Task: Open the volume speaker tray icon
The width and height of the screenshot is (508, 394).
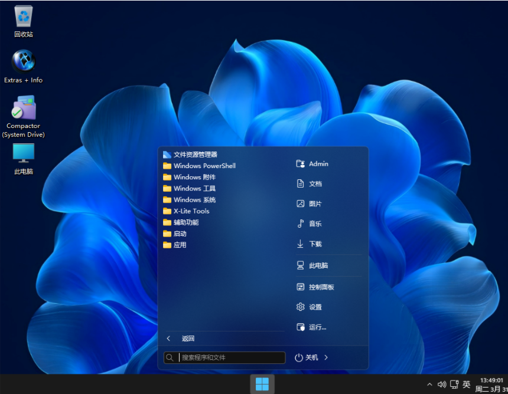Action: pos(442,385)
